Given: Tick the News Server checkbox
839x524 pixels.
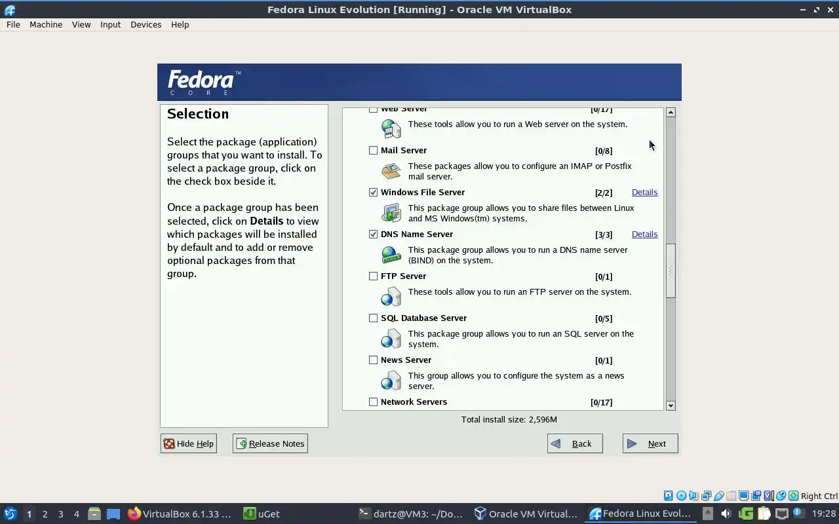Looking at the screenshot, I should 374,360.
